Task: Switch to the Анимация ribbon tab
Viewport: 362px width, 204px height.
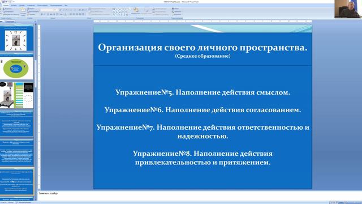Action: pyautogui.click(x=31, y=5)
